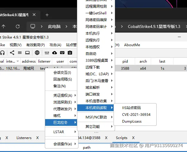Sort by the listener column header

pos(44,61)
